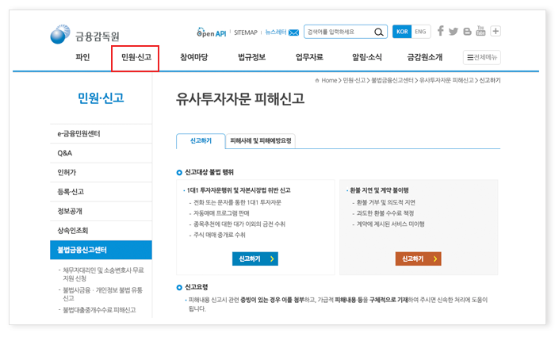Select e-금융민원센터 in the sidebar

79,133
